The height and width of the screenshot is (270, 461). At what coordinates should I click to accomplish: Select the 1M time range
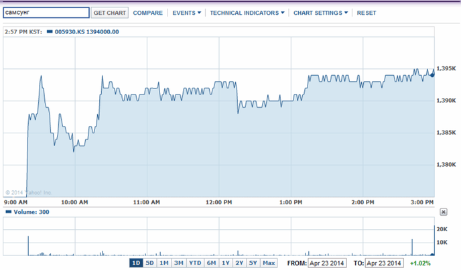pos(164,263)
